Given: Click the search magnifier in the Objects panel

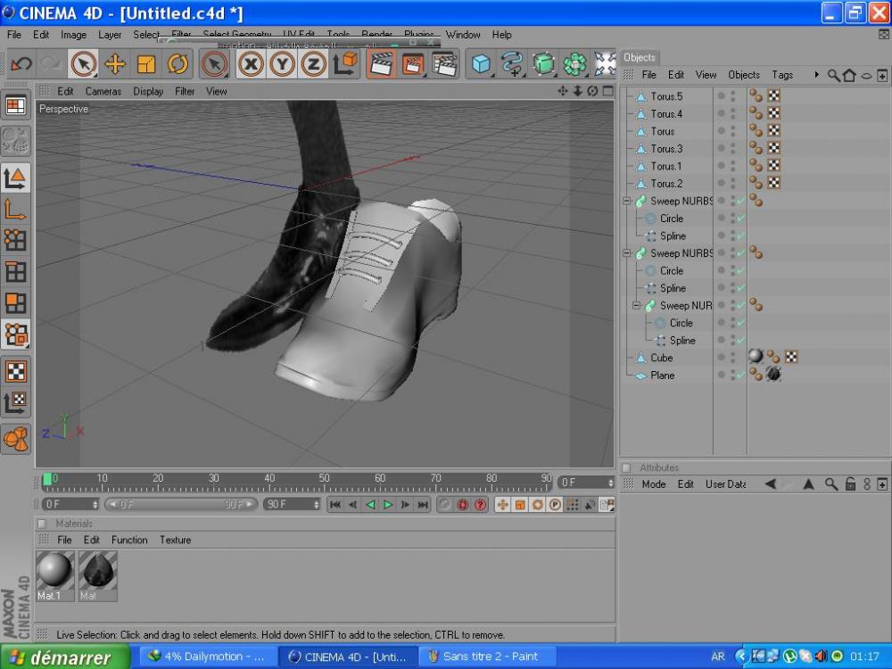Looking at the screenshot, I should click(x=833, y=76).
